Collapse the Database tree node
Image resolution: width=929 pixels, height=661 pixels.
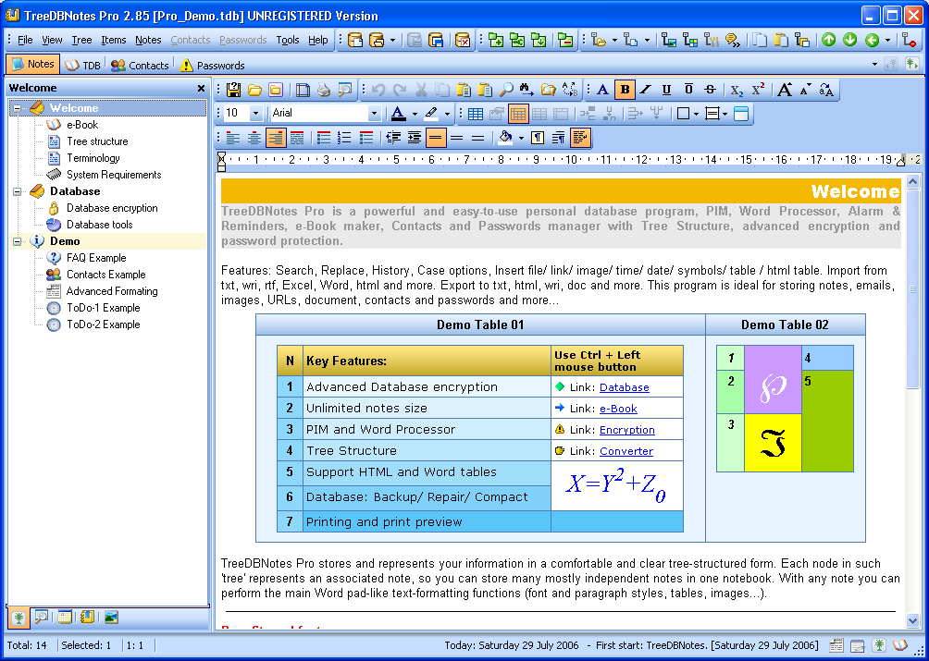point(17,191)
